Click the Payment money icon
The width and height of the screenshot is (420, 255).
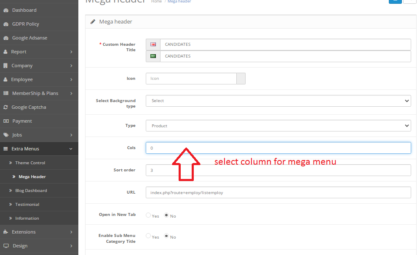6,121
